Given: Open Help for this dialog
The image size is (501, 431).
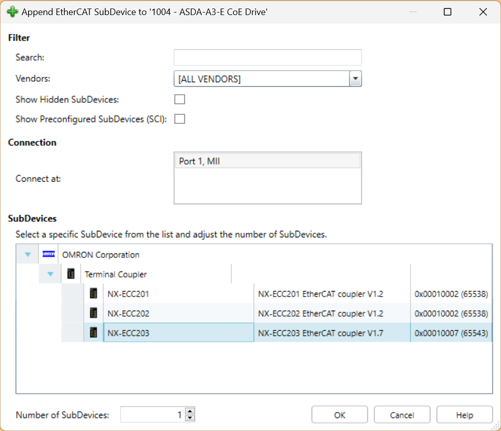Looking at the screenshot, I should (x=464, y=415).
